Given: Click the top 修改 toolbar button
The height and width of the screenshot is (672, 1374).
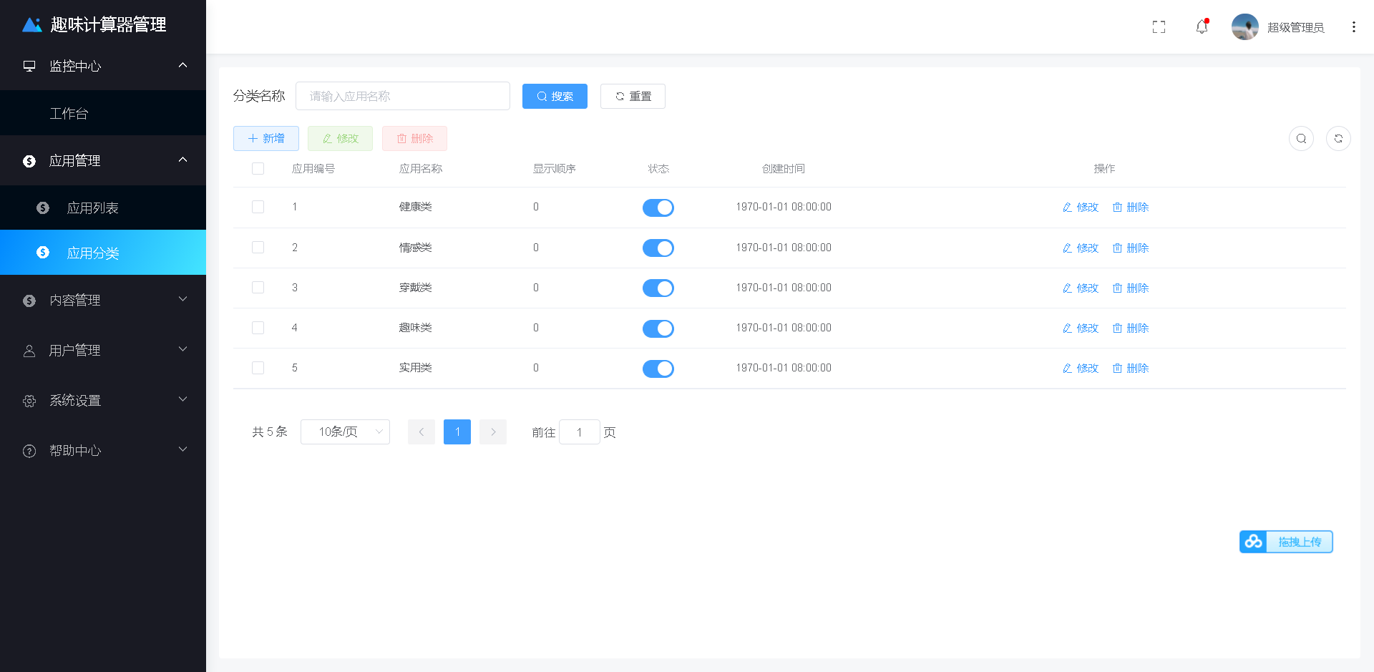Looking at the screenshot, I should point(340,138).
